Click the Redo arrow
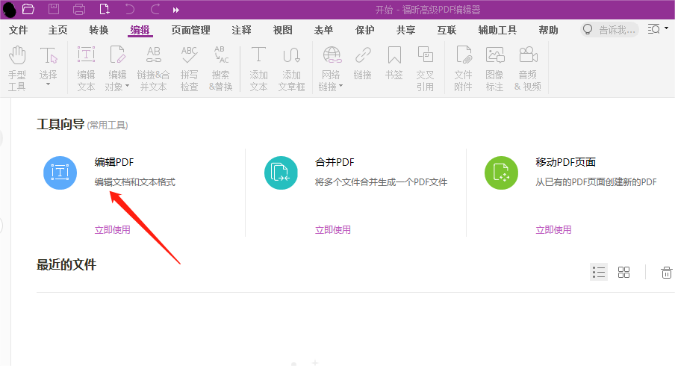The width and height of the screenshot is (675, 366). click(x=155, y=9)
